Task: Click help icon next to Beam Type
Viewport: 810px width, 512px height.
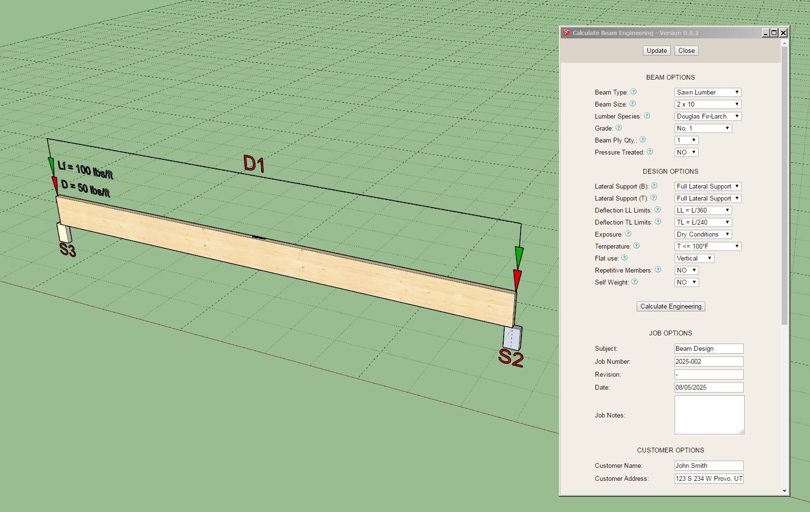Action: (x=633, y=92)
